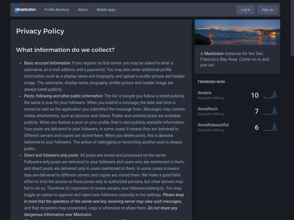Click the #smallisbeautiful trend sparkline graph
Image resolution: width=294 pixels, height=220 pixels.
coord(270,127)
